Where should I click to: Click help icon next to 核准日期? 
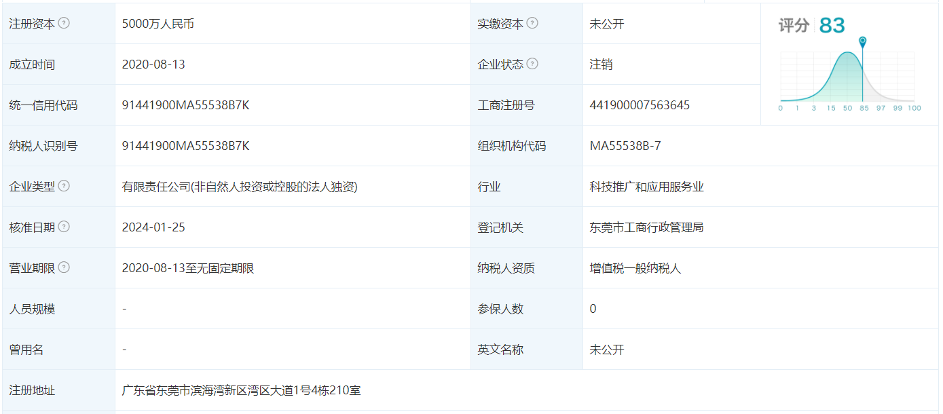pyautogui.click(x=64, y=227)
